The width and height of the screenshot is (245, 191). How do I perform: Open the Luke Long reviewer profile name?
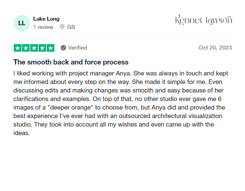tap(46, 19)
